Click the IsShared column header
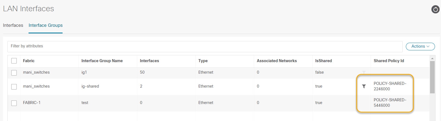The height and width of the screenshot is (121, 441). click(324, 61)
